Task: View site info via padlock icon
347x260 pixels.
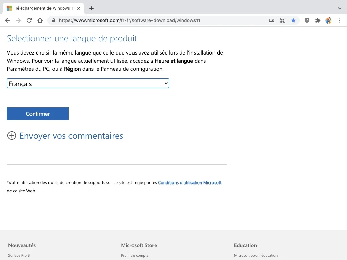Action: point(53,20)
